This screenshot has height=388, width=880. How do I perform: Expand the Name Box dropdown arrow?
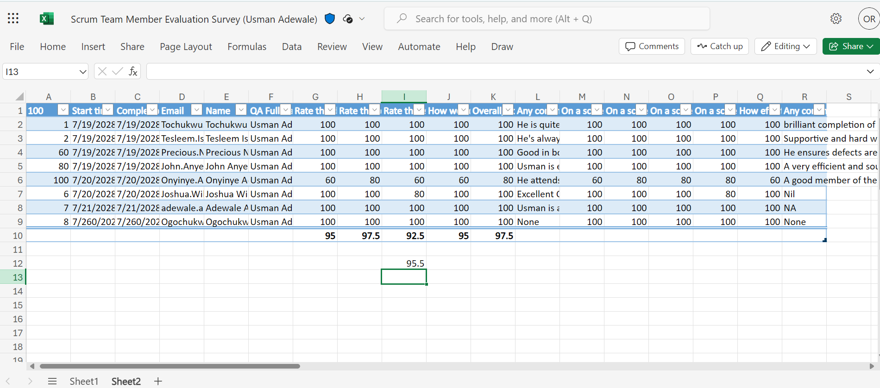click(x=82, y=72)
